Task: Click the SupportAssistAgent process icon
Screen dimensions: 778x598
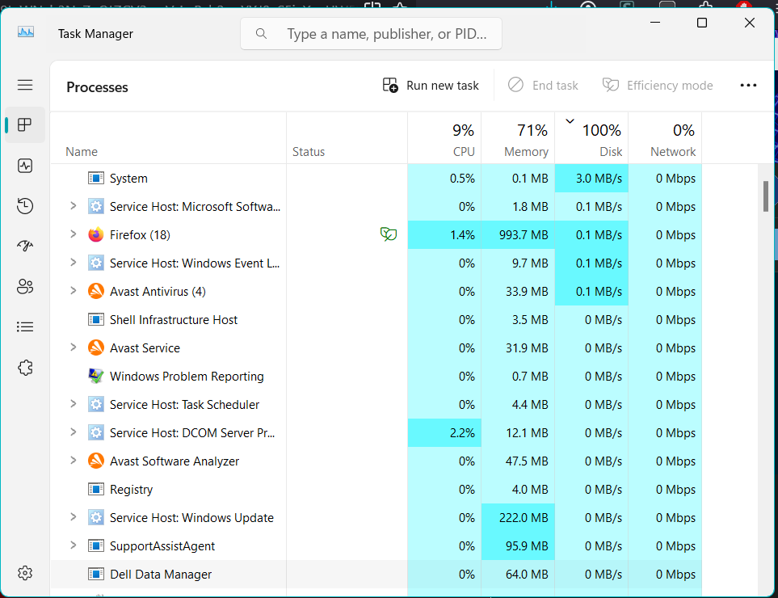Action: click(x=96, y=546)
